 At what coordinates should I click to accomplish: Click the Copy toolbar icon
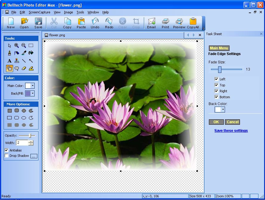tap(67, 23)
